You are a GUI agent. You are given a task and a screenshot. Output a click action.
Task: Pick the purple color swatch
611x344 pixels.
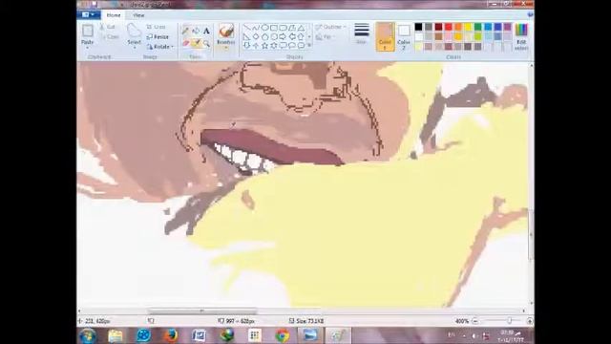[x=507, y=27]
